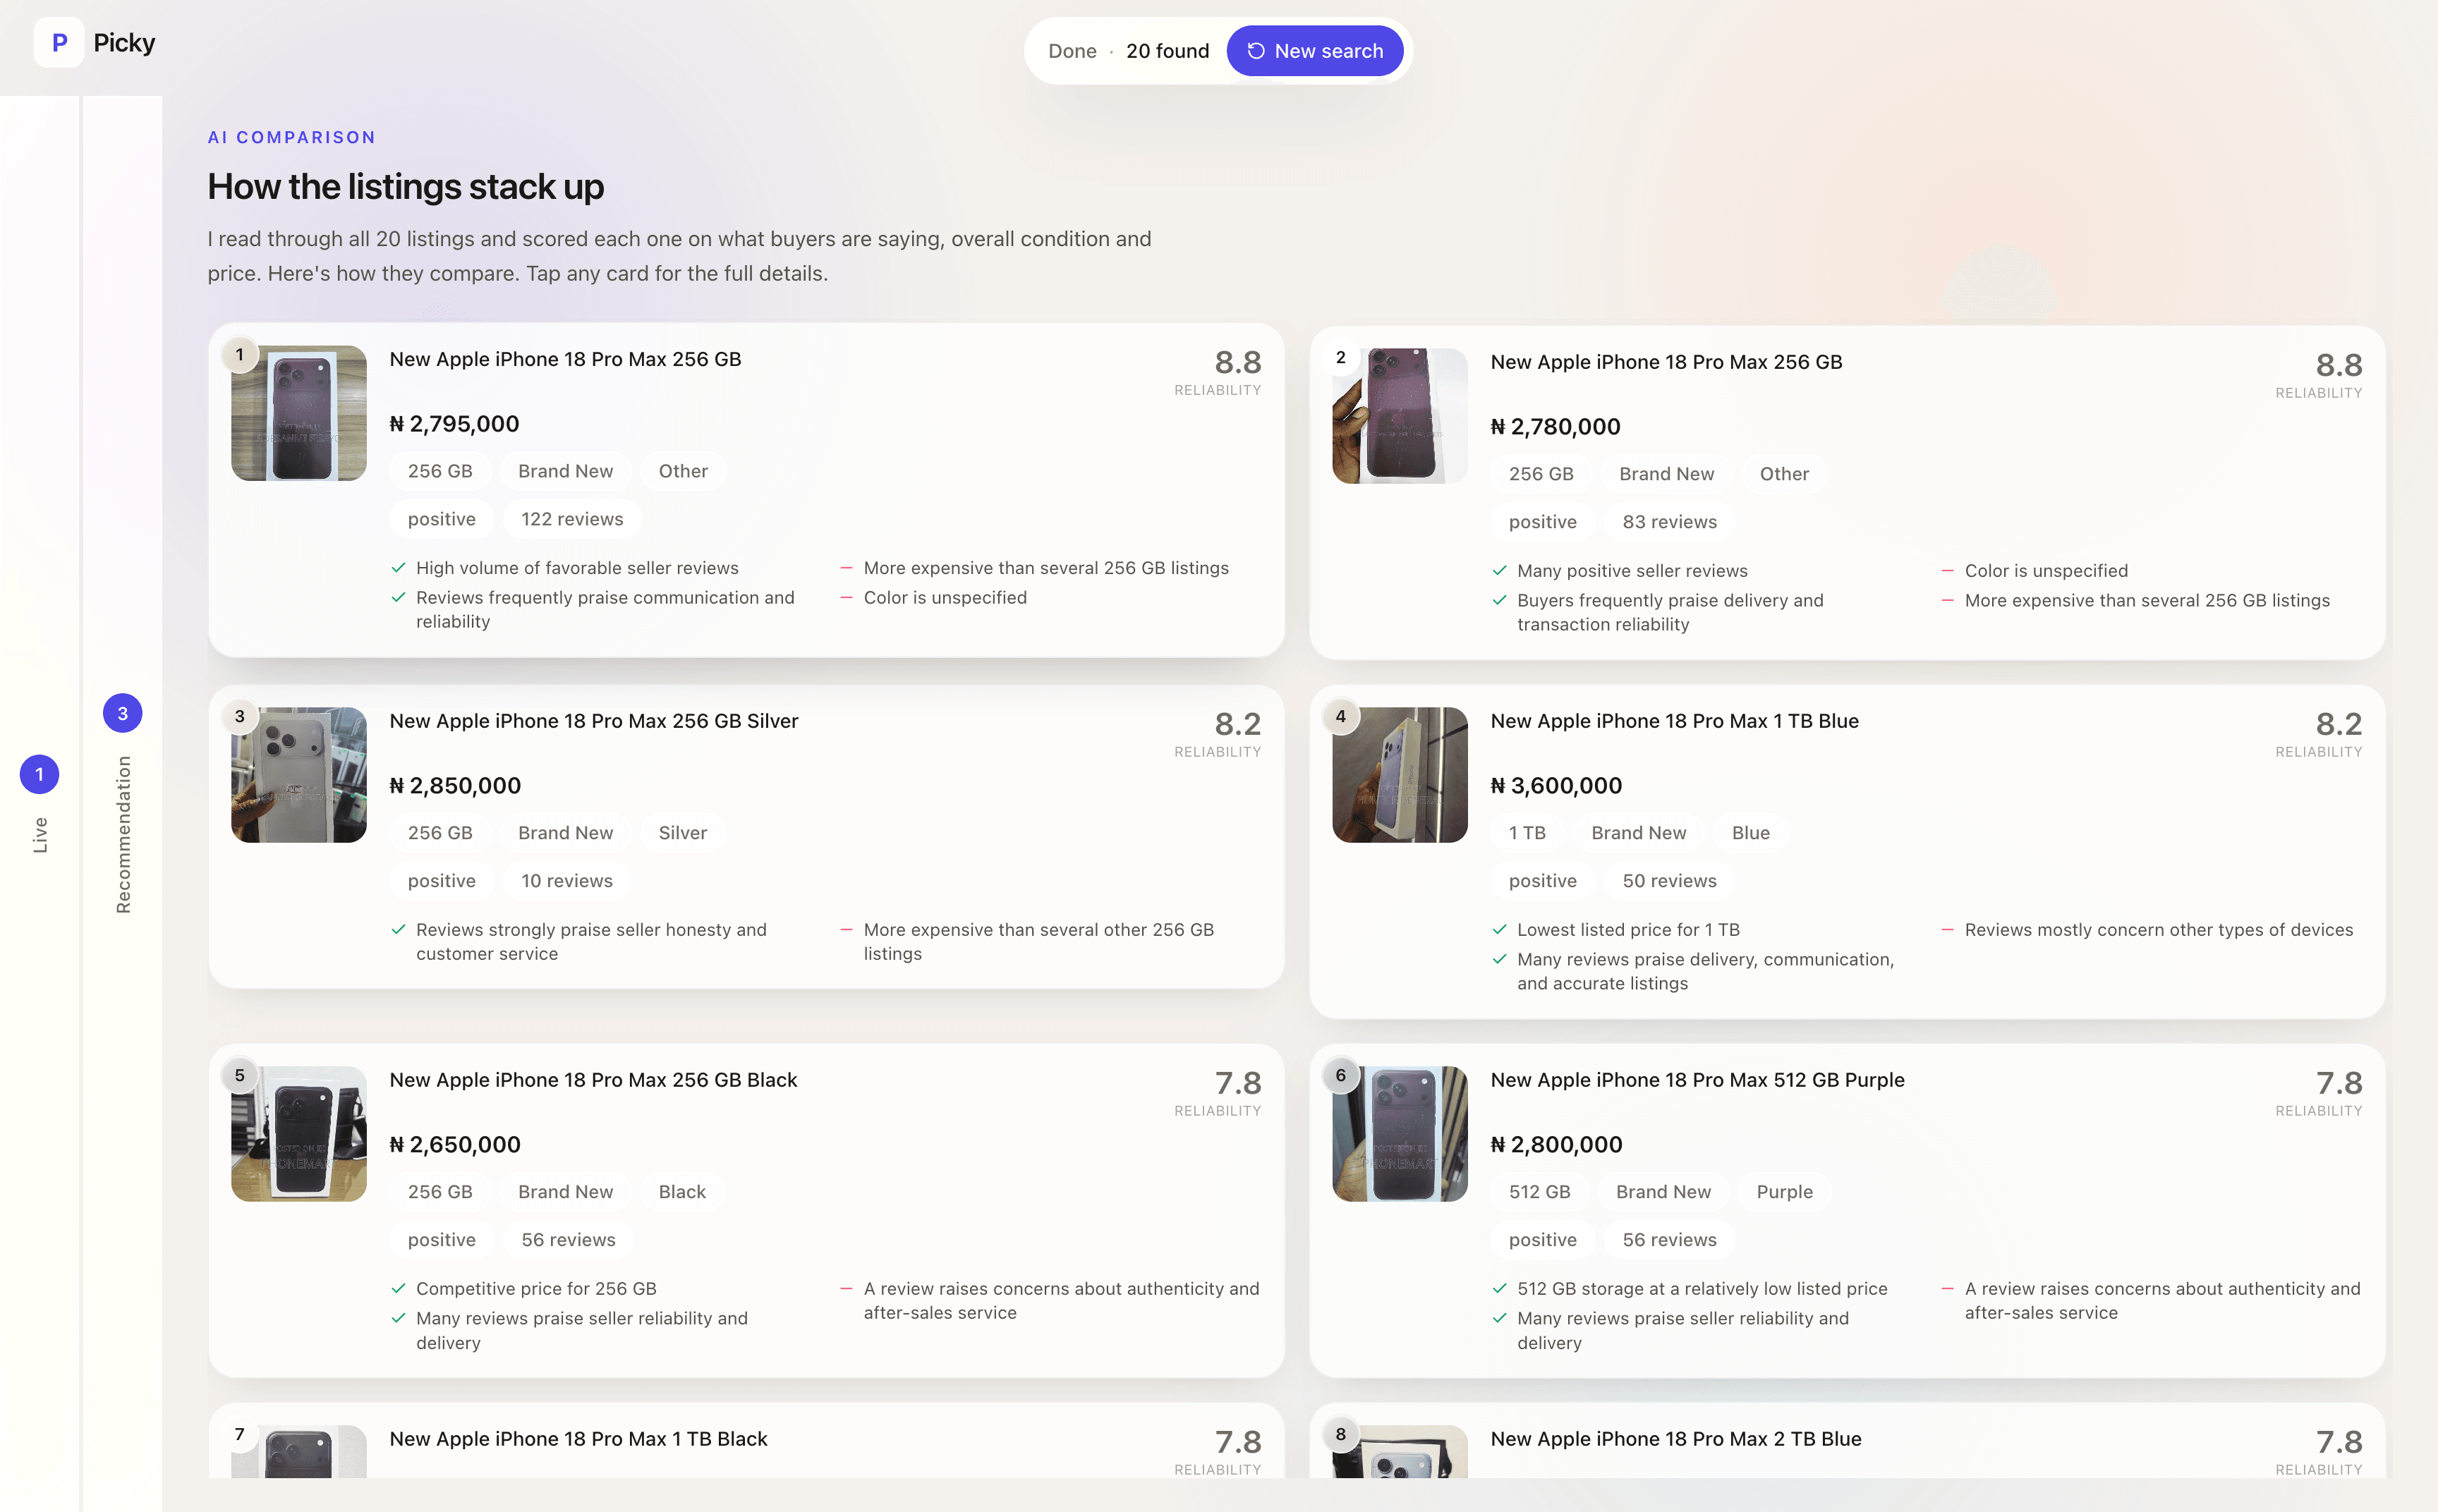Click the Blue color tag on listing 4
Screen dimensions: 2438x1512
1750,833
